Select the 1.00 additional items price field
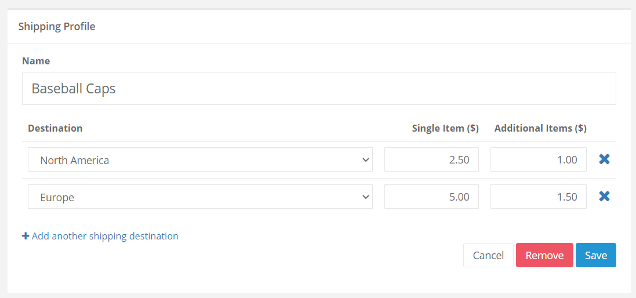This screenshot has width=636, height=298. pos(538,159)
